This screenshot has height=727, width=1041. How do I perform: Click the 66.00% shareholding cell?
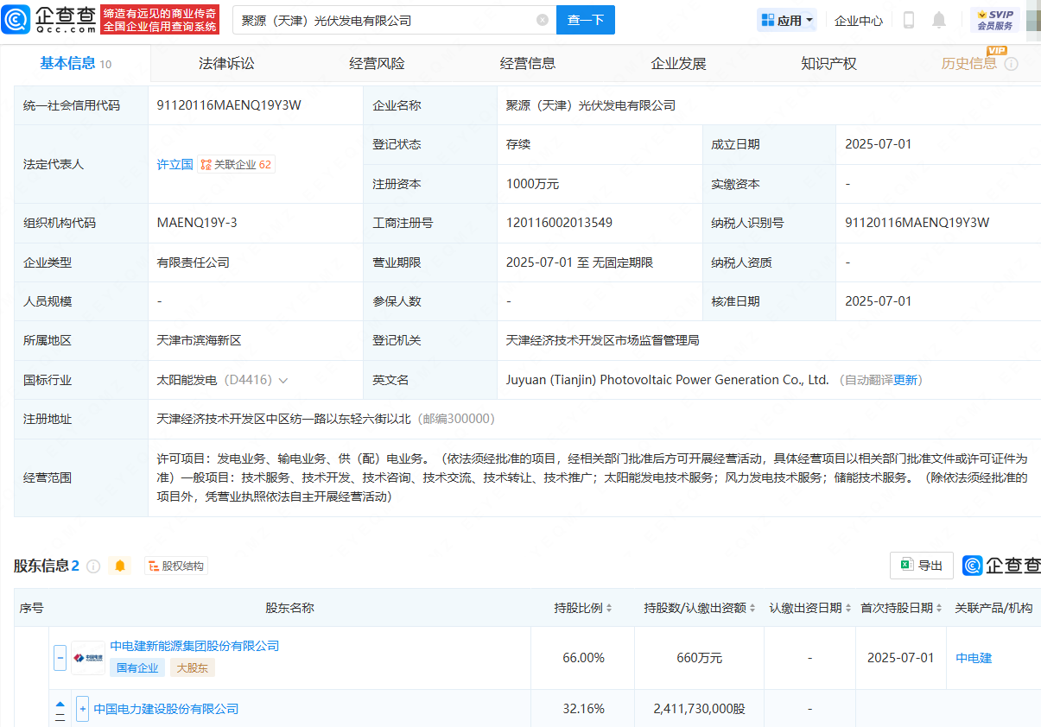coord(583,658)
